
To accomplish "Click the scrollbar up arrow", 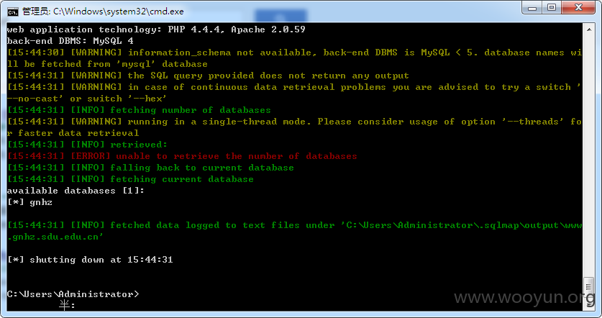I will pos(589,29).
